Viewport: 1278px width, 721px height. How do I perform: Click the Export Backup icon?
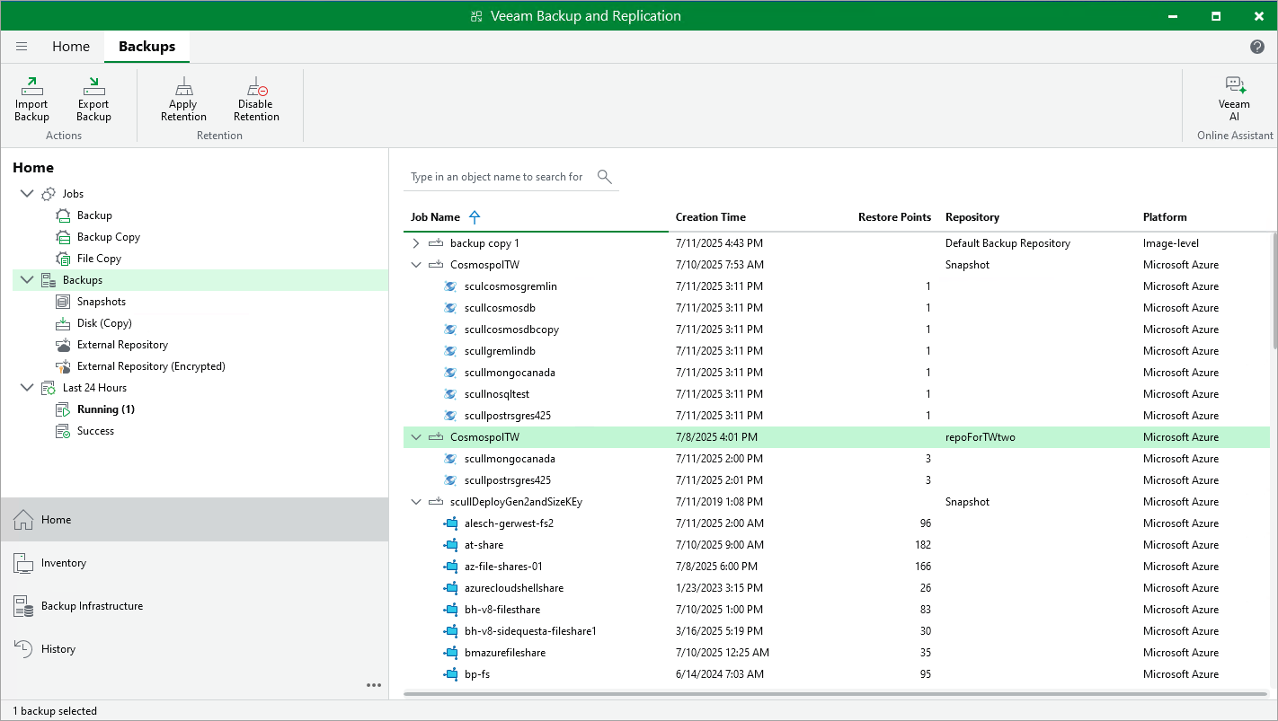click(93, 86)
